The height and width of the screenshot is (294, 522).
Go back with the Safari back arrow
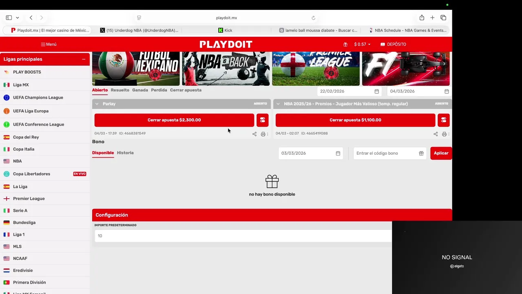[x=31, y=18]
